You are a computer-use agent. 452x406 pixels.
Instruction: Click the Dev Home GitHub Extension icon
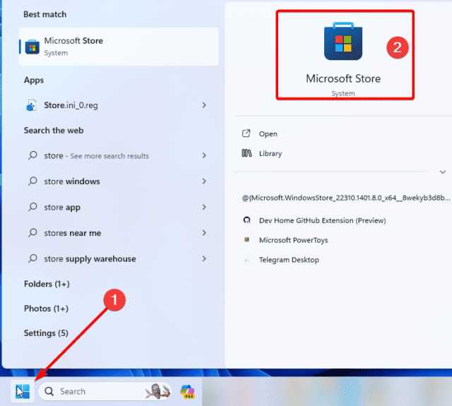tap(246, 220)
